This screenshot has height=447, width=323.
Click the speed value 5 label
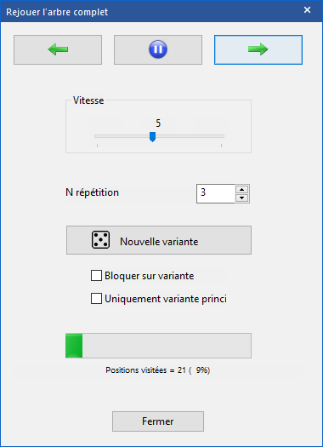(x=158, y=123)
